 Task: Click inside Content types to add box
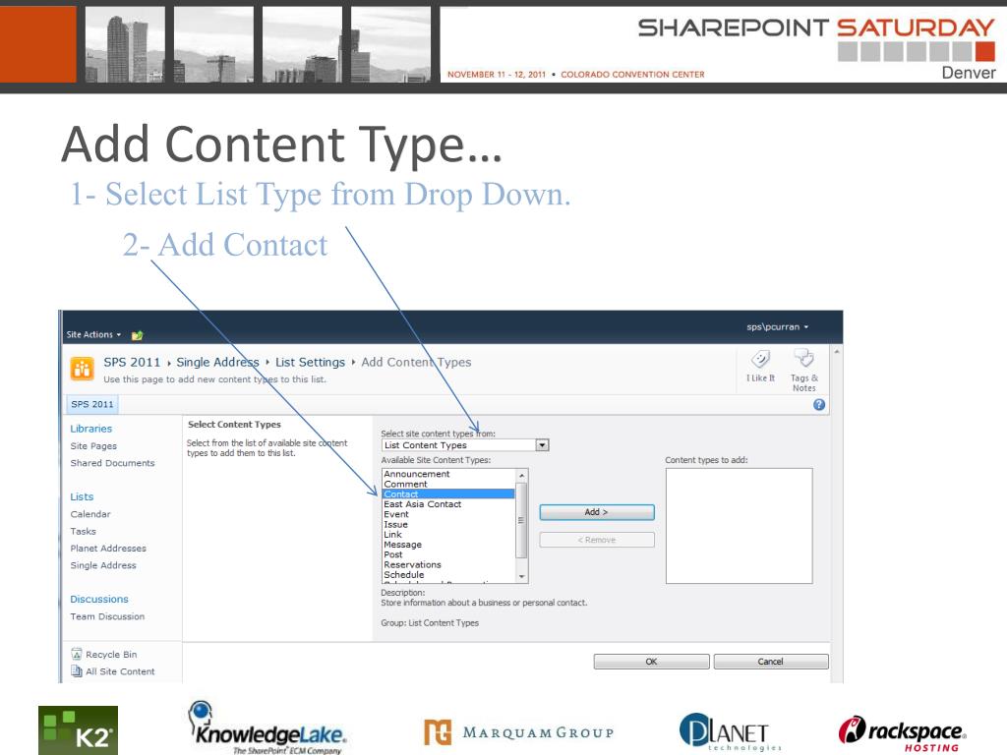click(x=739, y=526)
